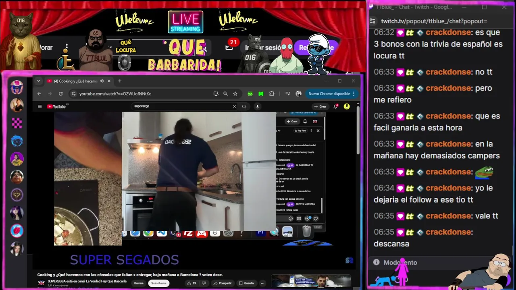Open a new Chrome tab
The width and height of the screenshot is (516, 290).
click(119, 81)
